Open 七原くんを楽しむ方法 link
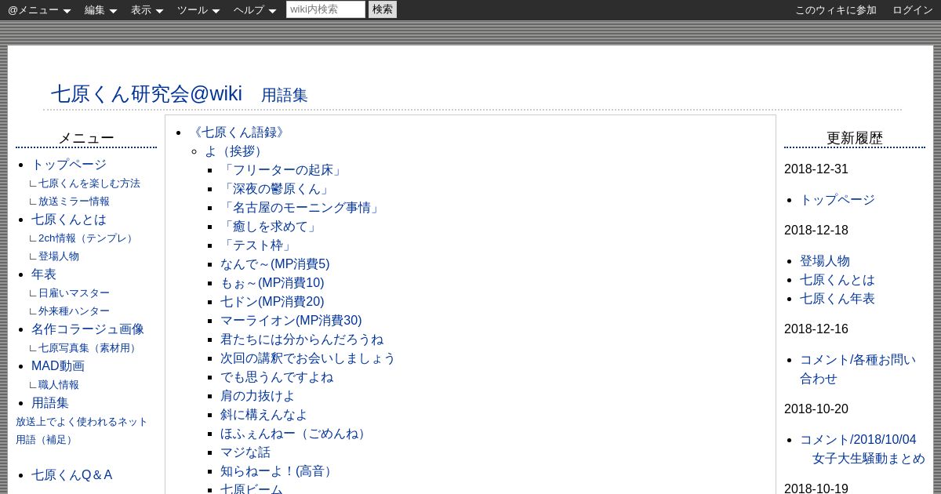941x494 pixels. coord(89,183)
